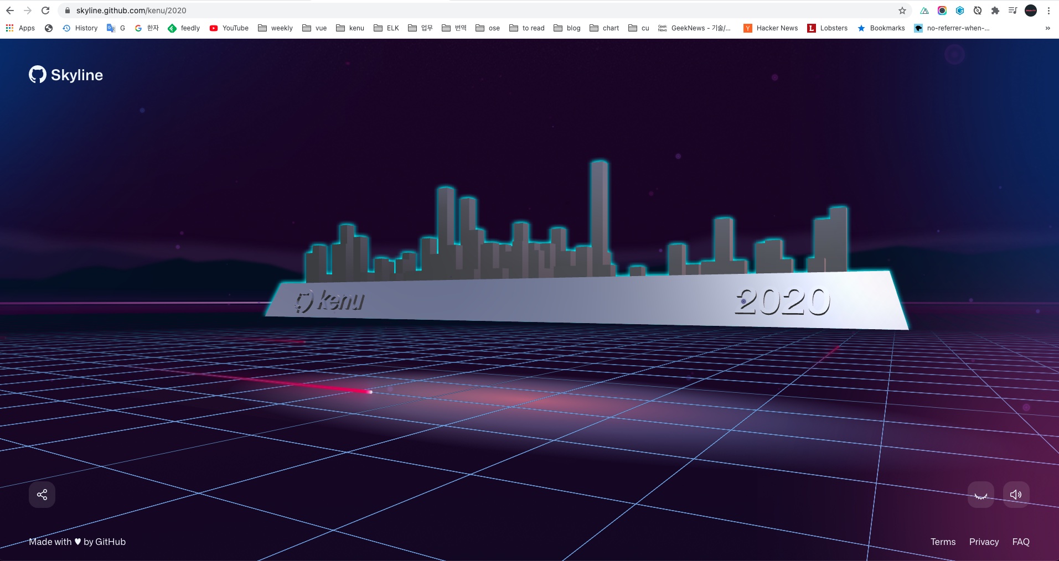The height and width of the screenshot is (561, 1059).
Task: Go back to the previous page
Action: coord(10,11)
